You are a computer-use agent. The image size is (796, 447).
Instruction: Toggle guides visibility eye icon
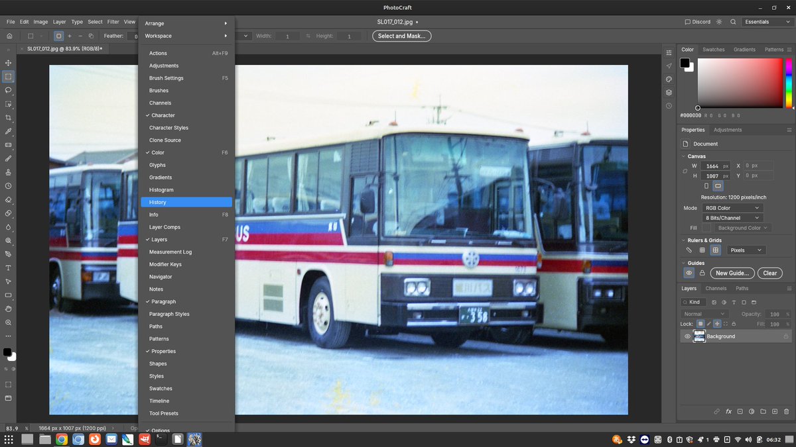click(689, 273)
